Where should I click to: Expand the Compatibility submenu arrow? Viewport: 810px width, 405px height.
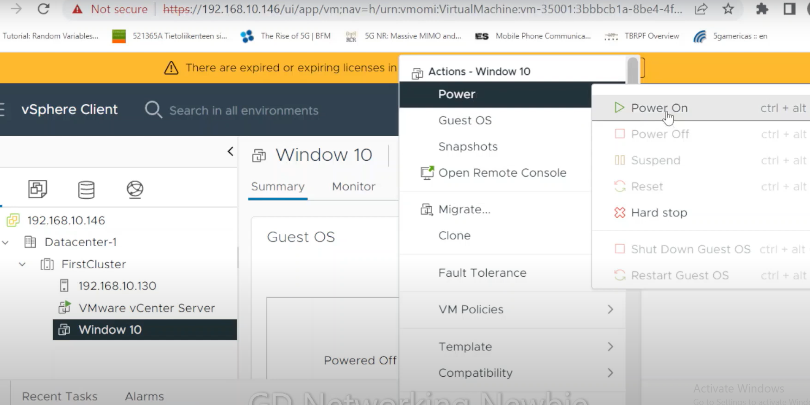[610, 373]
